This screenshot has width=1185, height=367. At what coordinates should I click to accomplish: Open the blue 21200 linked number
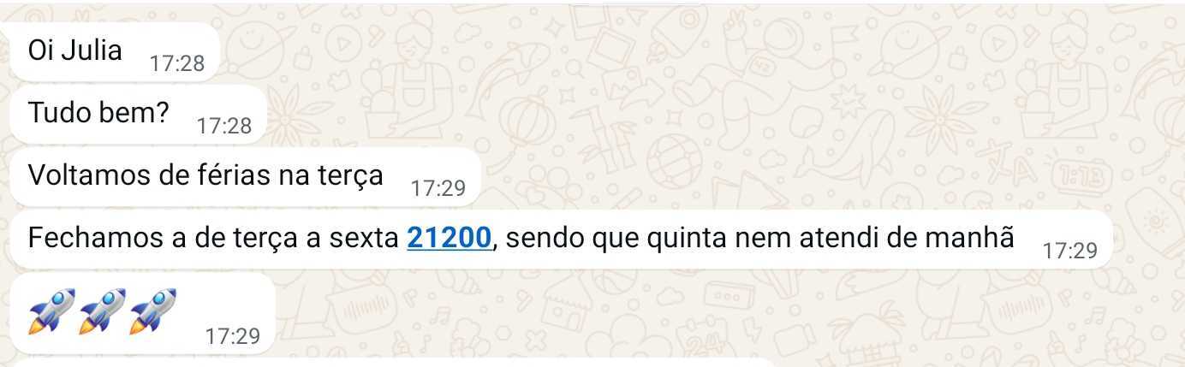click(x=450, y=238)
